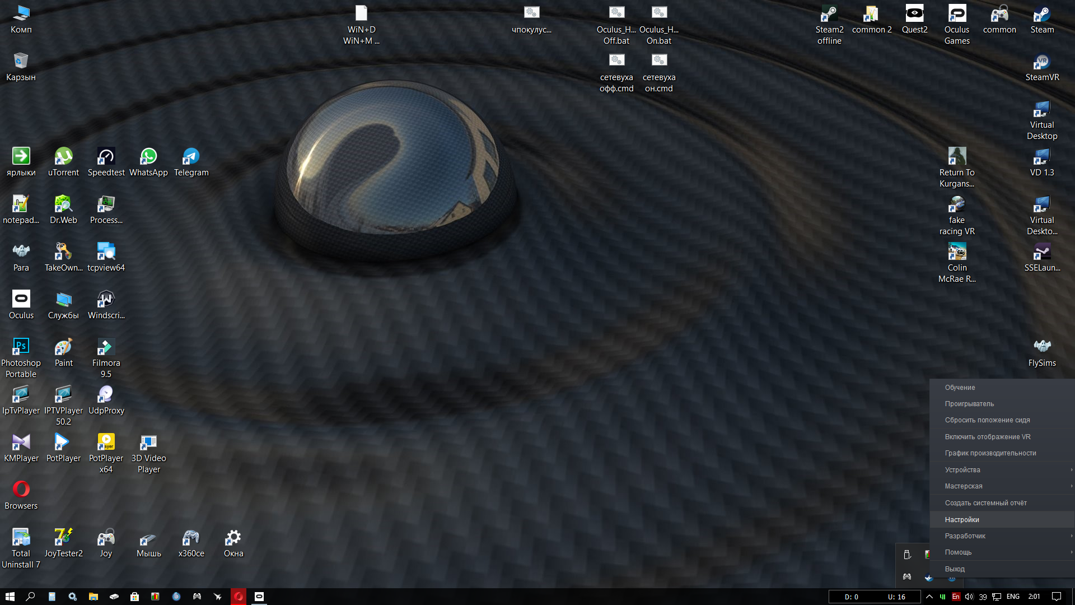Open the 2:01 clock flyout
Screen dimensions: 1075x605
click(x=1034, y=597)
